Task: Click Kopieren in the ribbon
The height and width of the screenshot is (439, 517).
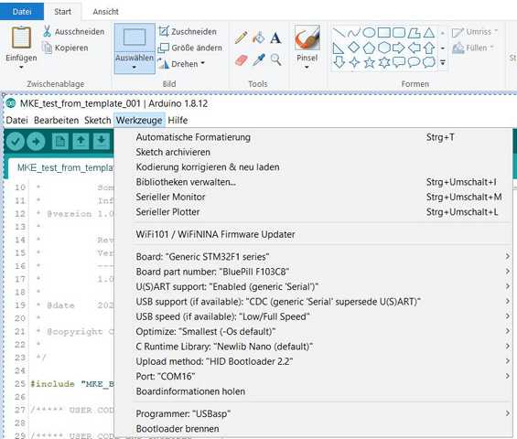Action: point(65,48)
